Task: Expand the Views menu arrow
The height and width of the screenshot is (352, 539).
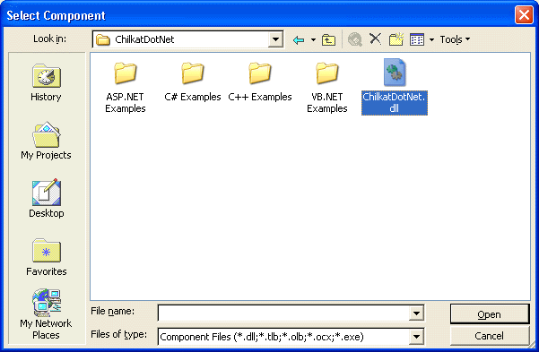Action: pyautogui.click(x=431, y=39)
